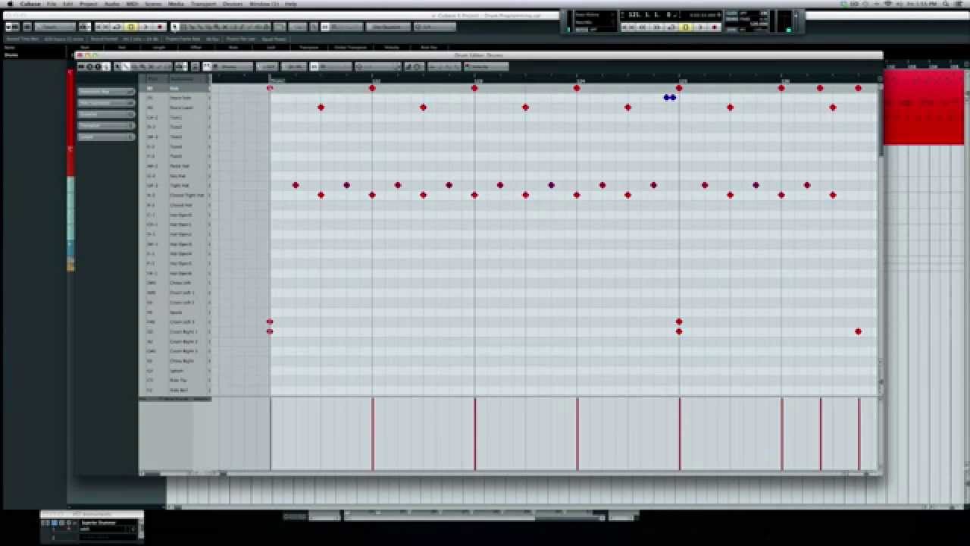Open the MIDI menu
This screenshot has width=970, height=546.
click(133, 4)
